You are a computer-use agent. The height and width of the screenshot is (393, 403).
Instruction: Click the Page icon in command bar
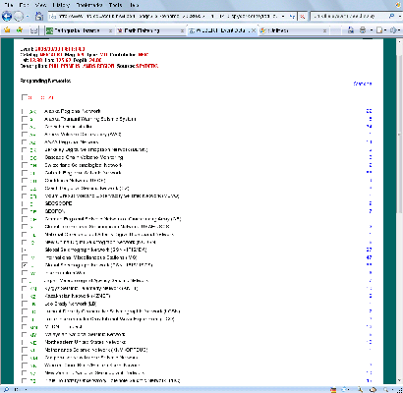point(379,30)
